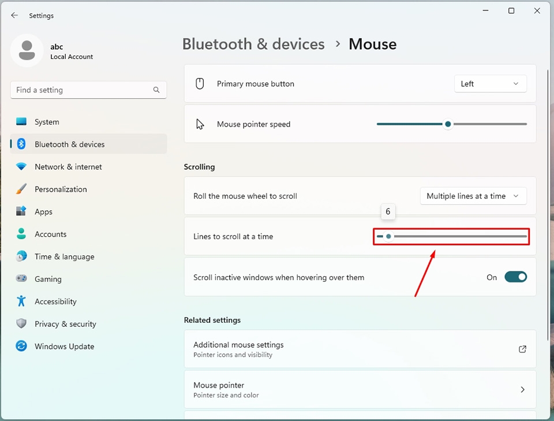This screenshot has height=421, width=554.
Task: Open Accounts settings
Action: [88, 234]
